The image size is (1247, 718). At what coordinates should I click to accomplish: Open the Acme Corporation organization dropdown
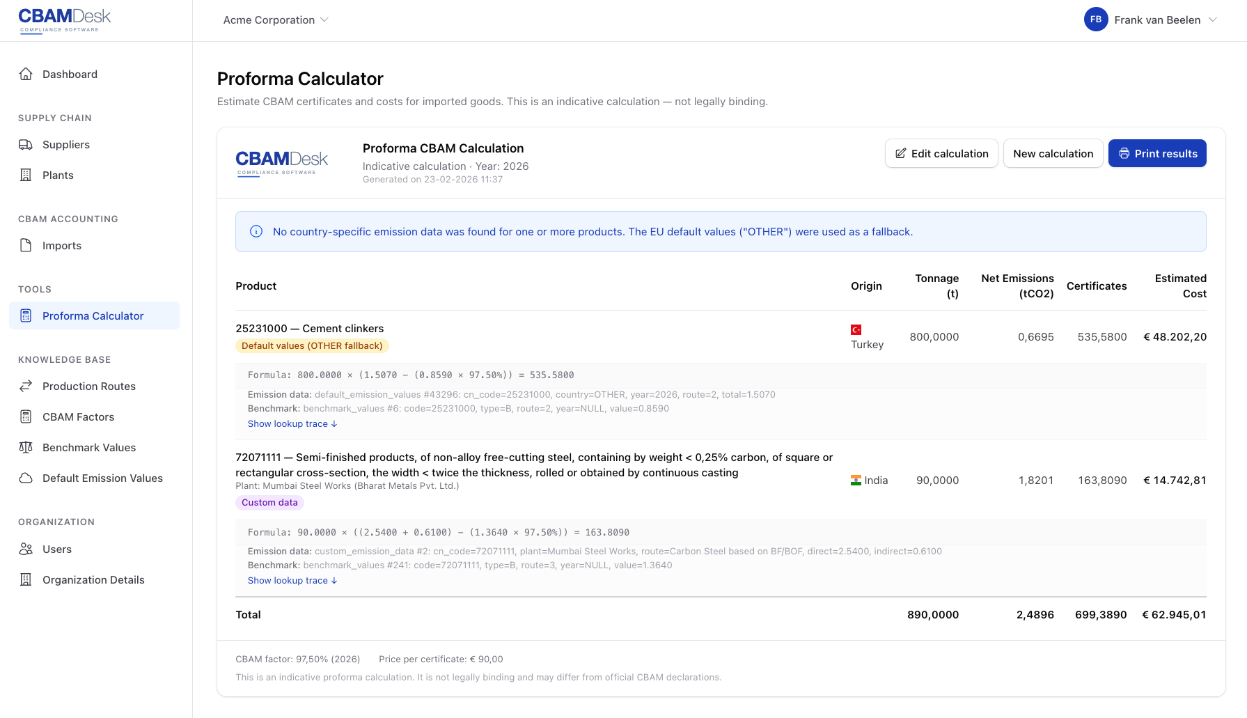tap(276, 20)
